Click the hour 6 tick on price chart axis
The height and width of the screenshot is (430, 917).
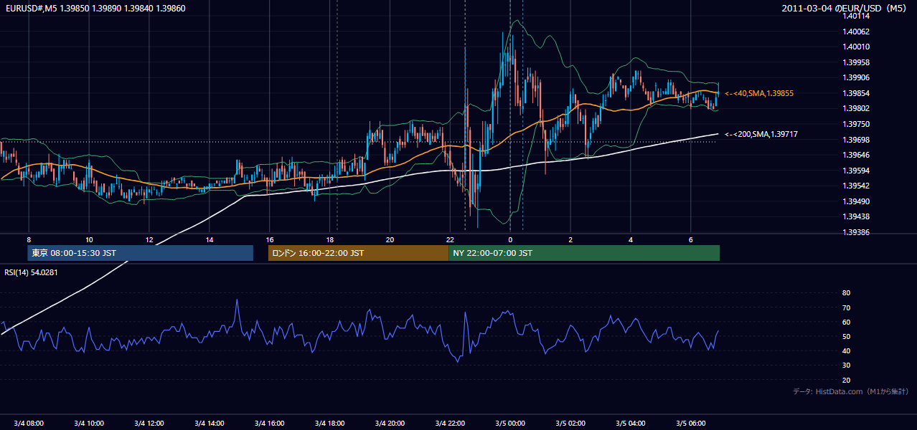point(690,239)
